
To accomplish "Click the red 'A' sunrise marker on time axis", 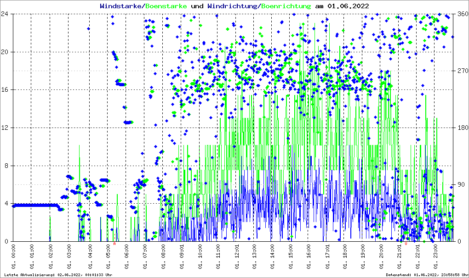I will click(114, 244).
